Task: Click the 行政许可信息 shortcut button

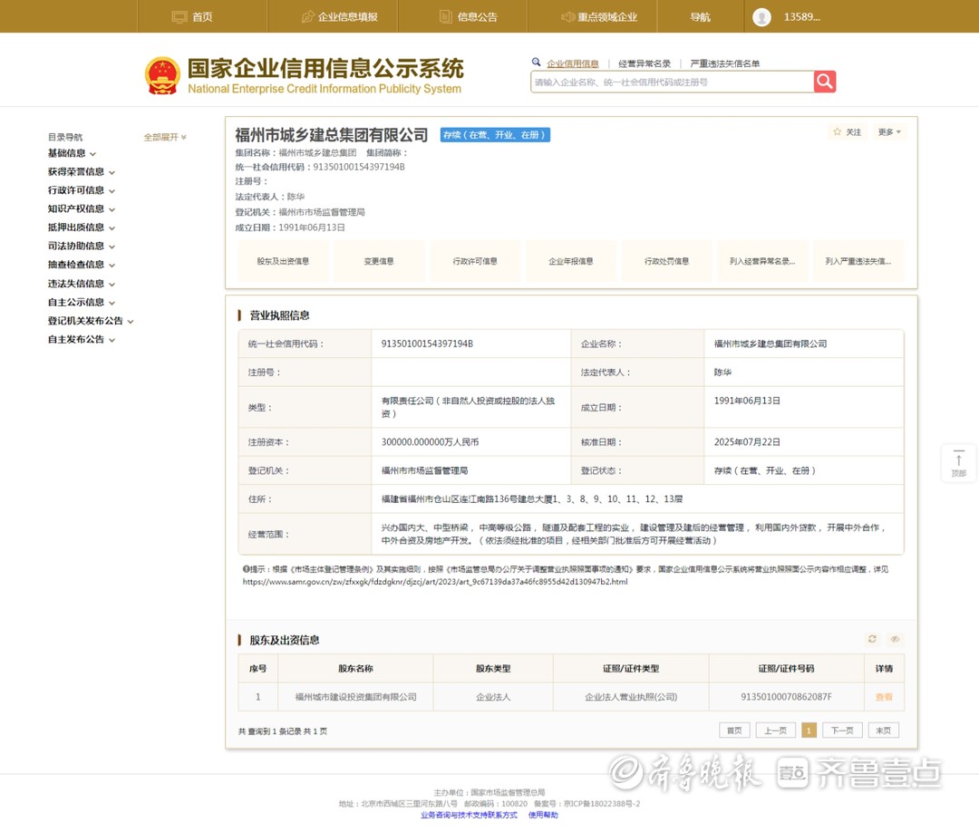Action: coord(475,261)
